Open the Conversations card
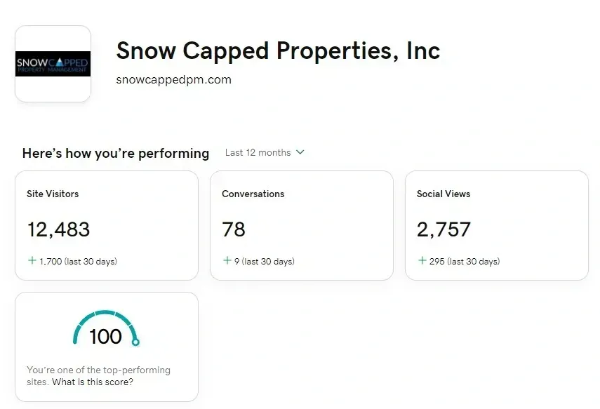Viewport: 600px width, 409px height. [302, 225]
